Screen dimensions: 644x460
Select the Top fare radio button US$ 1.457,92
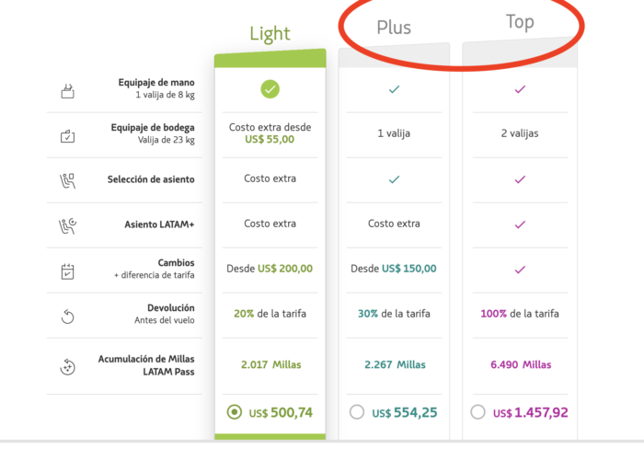pos(477,412)
